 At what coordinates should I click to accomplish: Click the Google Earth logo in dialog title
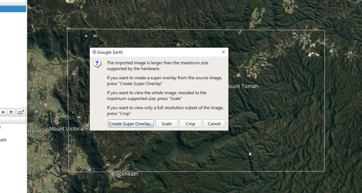[94, 52]
